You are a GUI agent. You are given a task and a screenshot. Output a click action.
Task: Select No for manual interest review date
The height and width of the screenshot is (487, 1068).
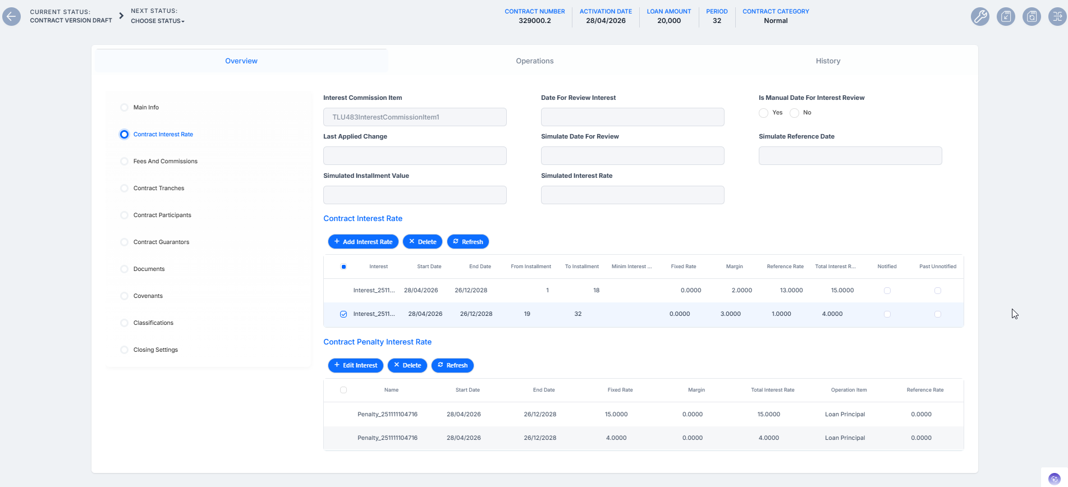(x=794, y=113)
